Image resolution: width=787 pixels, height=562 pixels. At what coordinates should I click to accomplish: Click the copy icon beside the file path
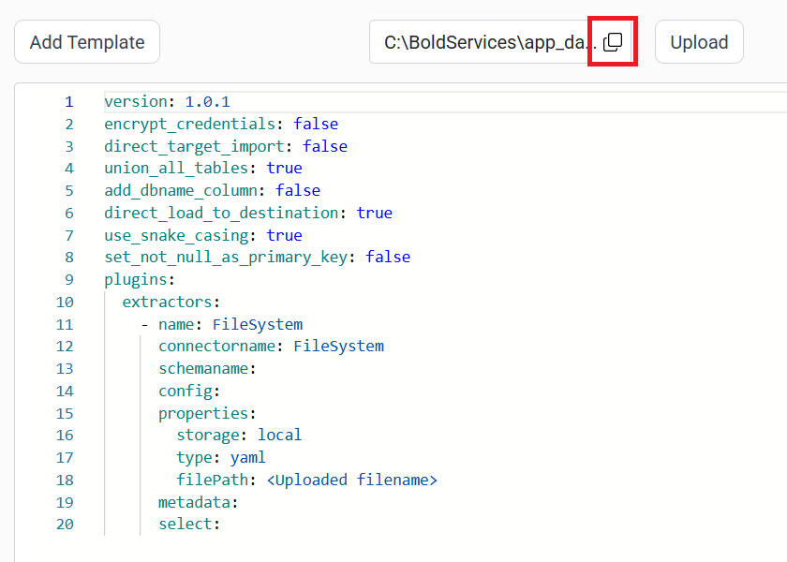pyautogui.click(x=613, y=41)
